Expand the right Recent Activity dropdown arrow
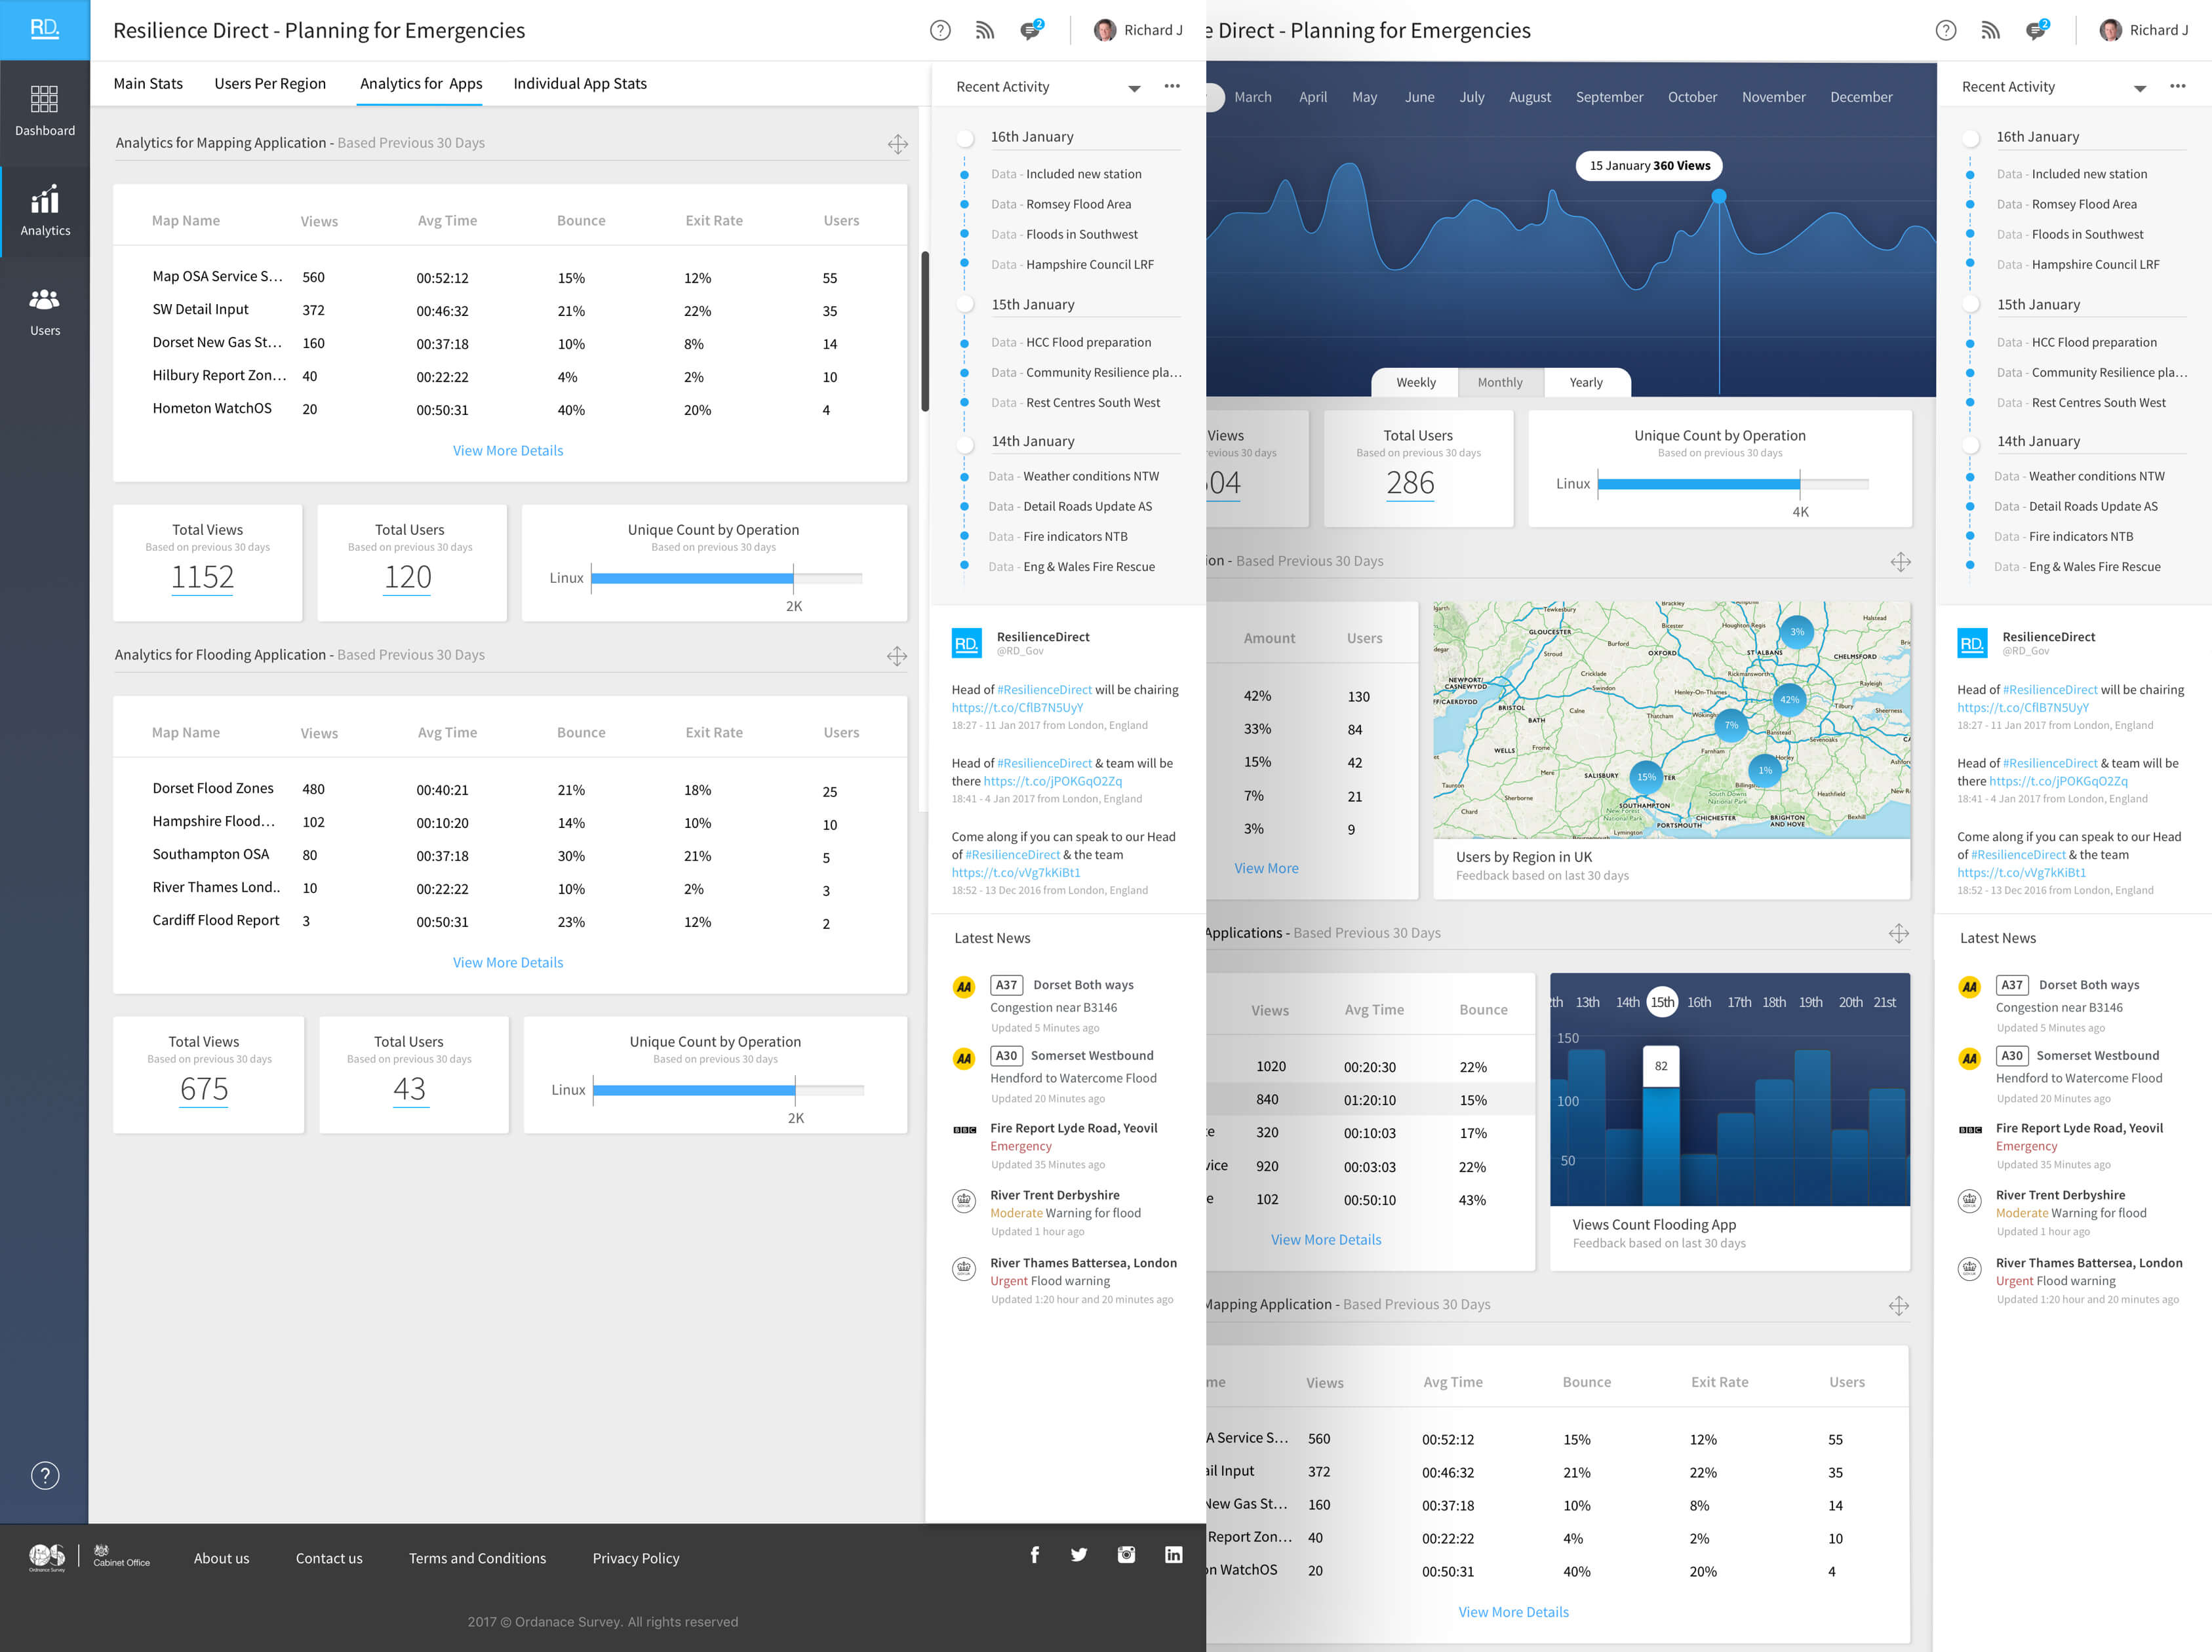Screen dimensions: 2212x1652 click(x=2139, y=88)
